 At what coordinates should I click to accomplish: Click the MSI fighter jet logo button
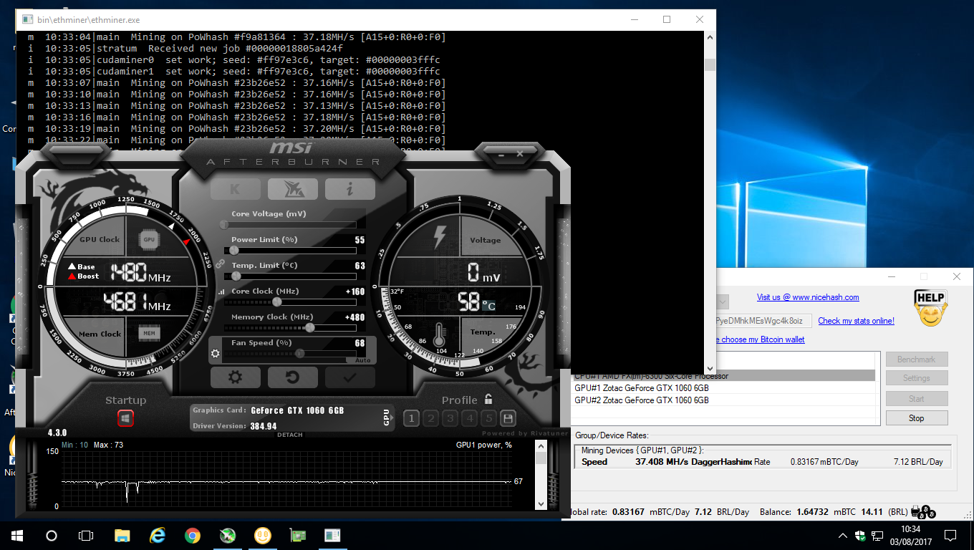(x=292, y=189)
